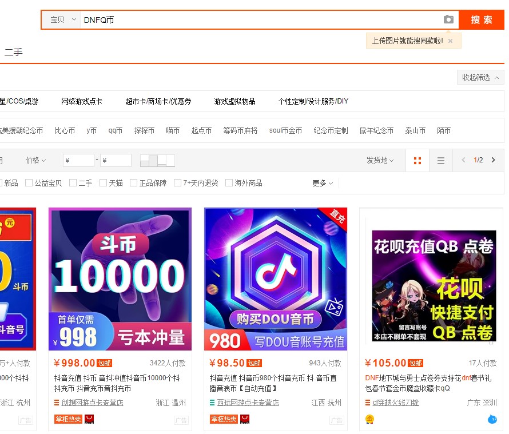Search related term 泰山币
Viewport: 509px width, 434px height.
(415, 130)
